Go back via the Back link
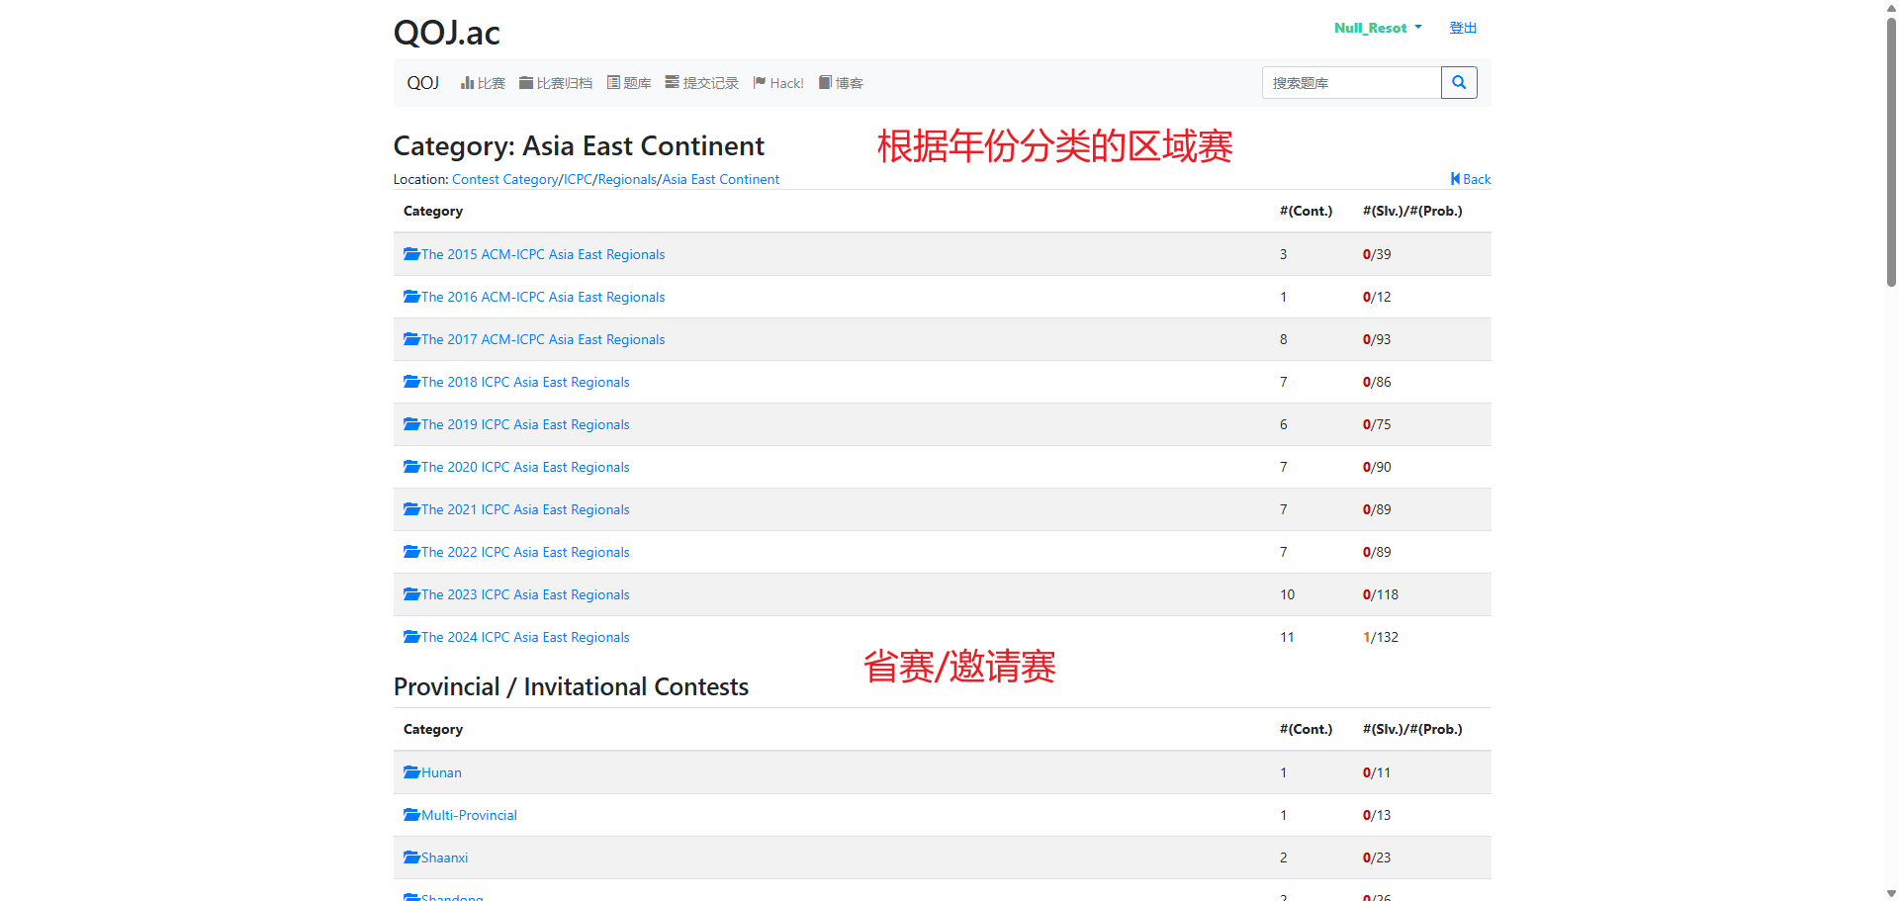 click(1470, 179)
